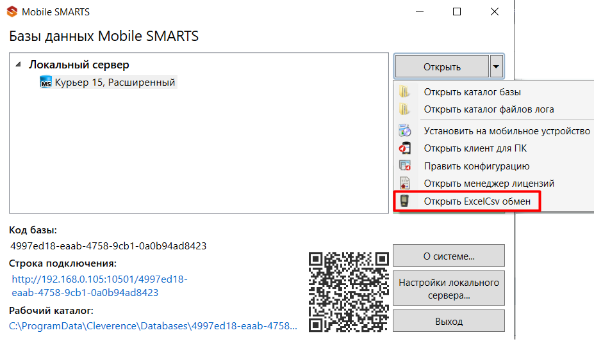This screenshot has height=344, width=594.
Task: Click the Рабочий каталог: label
Action: [x=51, y=310]
